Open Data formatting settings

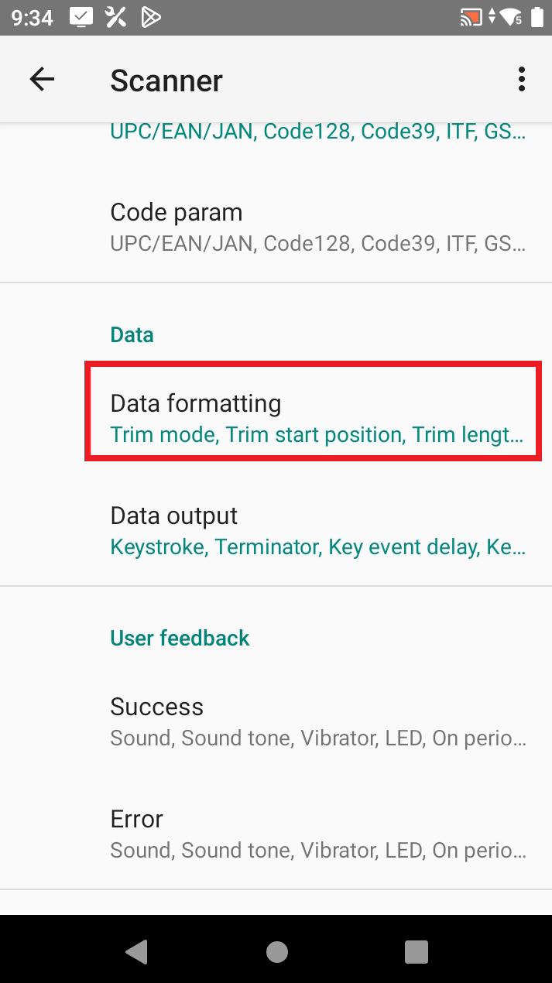tap(317, 418)
